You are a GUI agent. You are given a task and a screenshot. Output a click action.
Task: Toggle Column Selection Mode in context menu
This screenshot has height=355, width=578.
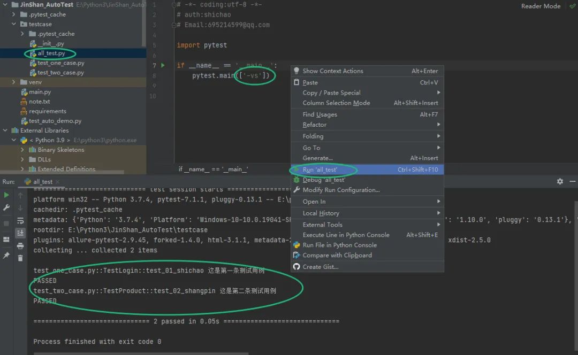pyautogui.click(x=367, y=103)
